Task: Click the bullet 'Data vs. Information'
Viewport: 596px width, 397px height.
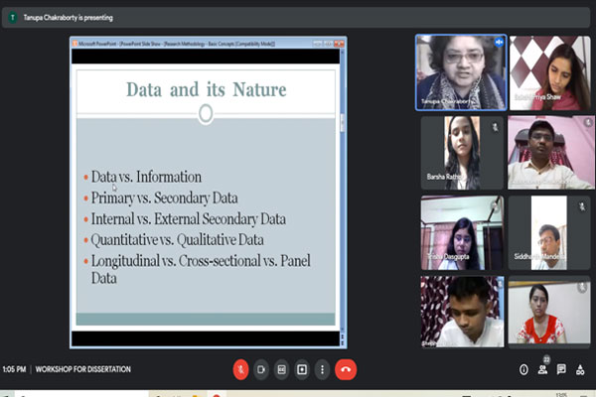Action: [146, 177]
